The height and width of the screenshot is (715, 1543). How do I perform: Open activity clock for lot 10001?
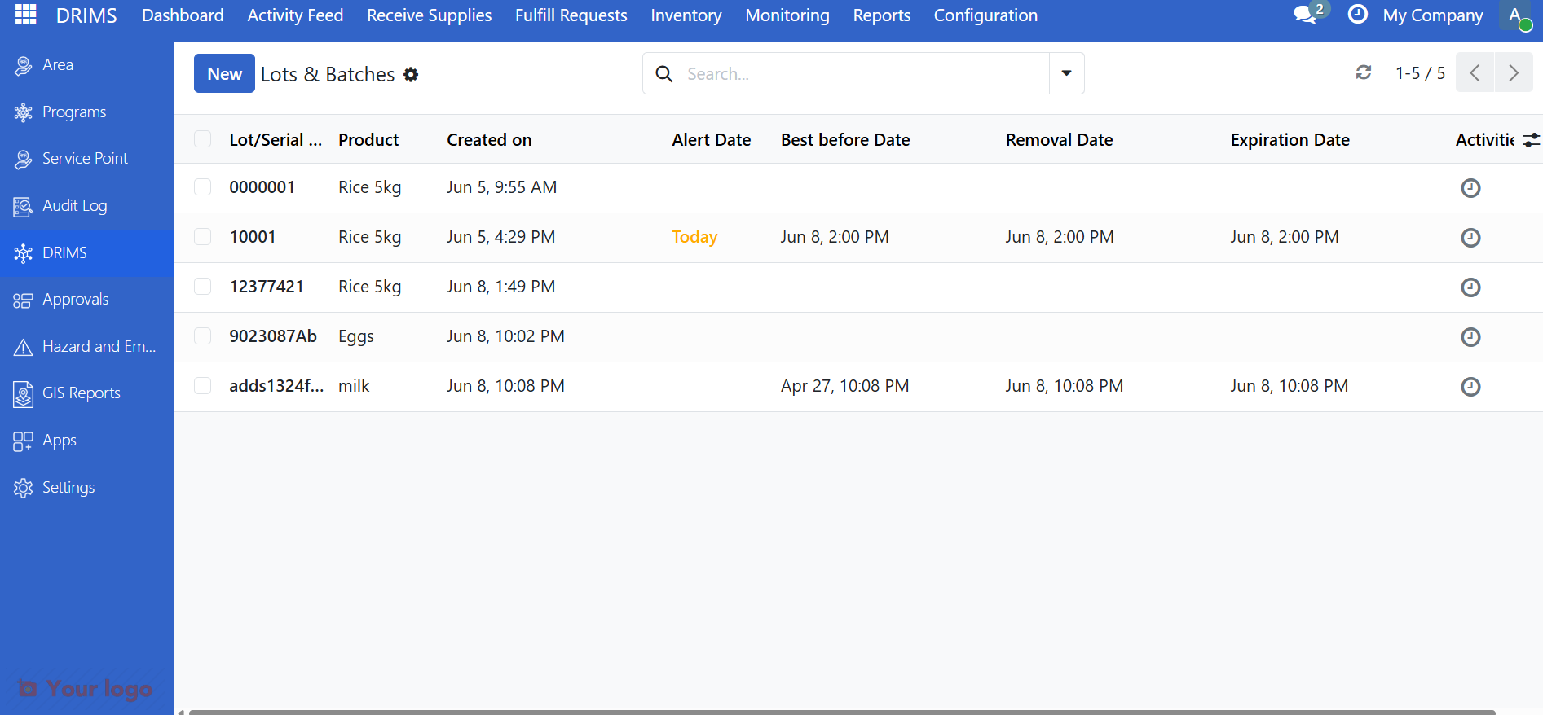pos(1470,238)
